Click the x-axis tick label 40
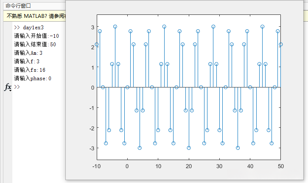308x183 pixels. (x=250, y=166)
